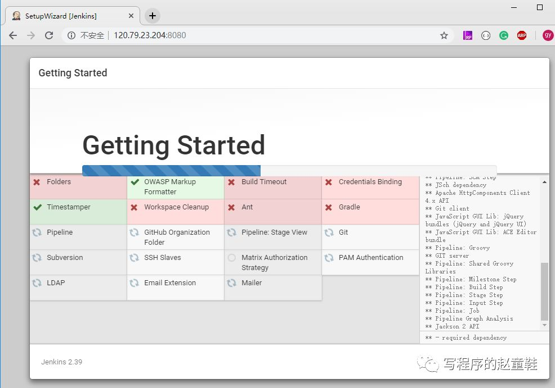Viewport: 555px width, 388px height.
Task: Open a new browser tab
Action: (153, 16)
